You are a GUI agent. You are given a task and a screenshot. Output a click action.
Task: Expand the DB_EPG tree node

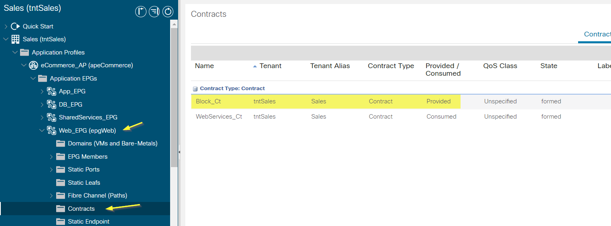[42, 105]
